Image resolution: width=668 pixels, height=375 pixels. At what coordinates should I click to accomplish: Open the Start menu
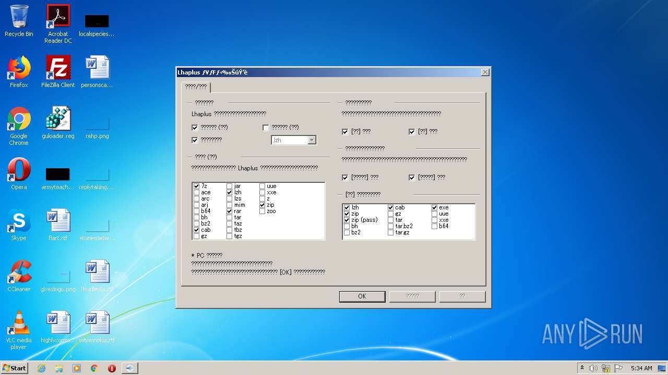point(15,368)
